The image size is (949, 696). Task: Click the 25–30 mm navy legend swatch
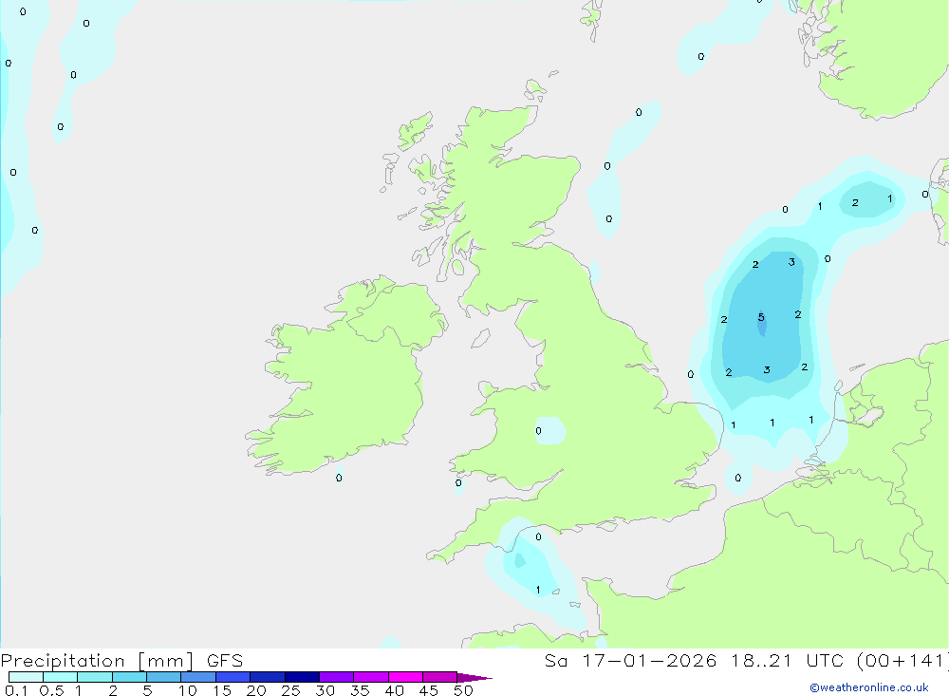[x=302, y=677]
